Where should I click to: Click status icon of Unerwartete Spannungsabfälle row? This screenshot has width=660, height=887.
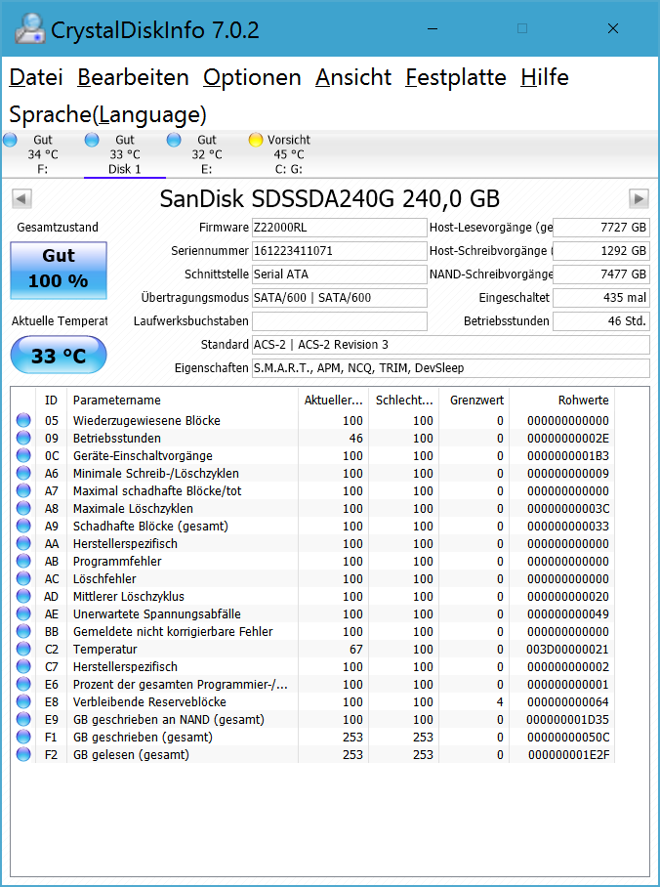coord(23,613)
